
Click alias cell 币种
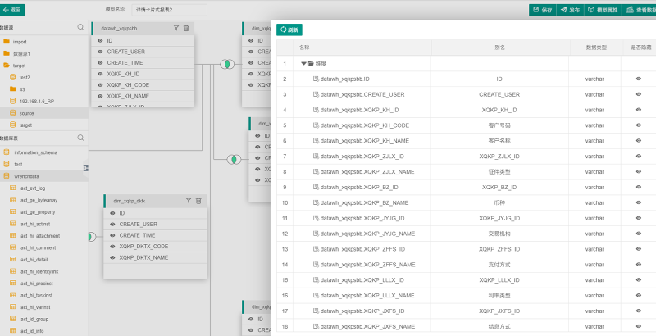499,202
